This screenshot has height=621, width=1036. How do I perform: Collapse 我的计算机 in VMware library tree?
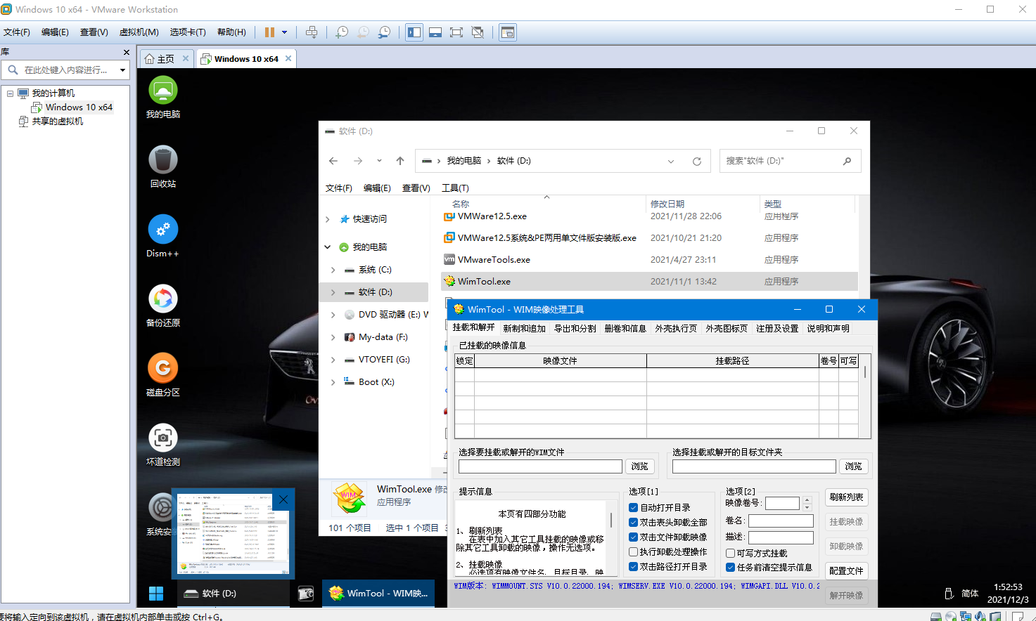10,93
